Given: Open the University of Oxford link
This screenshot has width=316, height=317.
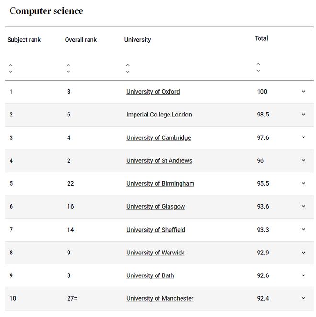Looking at the screenshot, I should point(153,92).
